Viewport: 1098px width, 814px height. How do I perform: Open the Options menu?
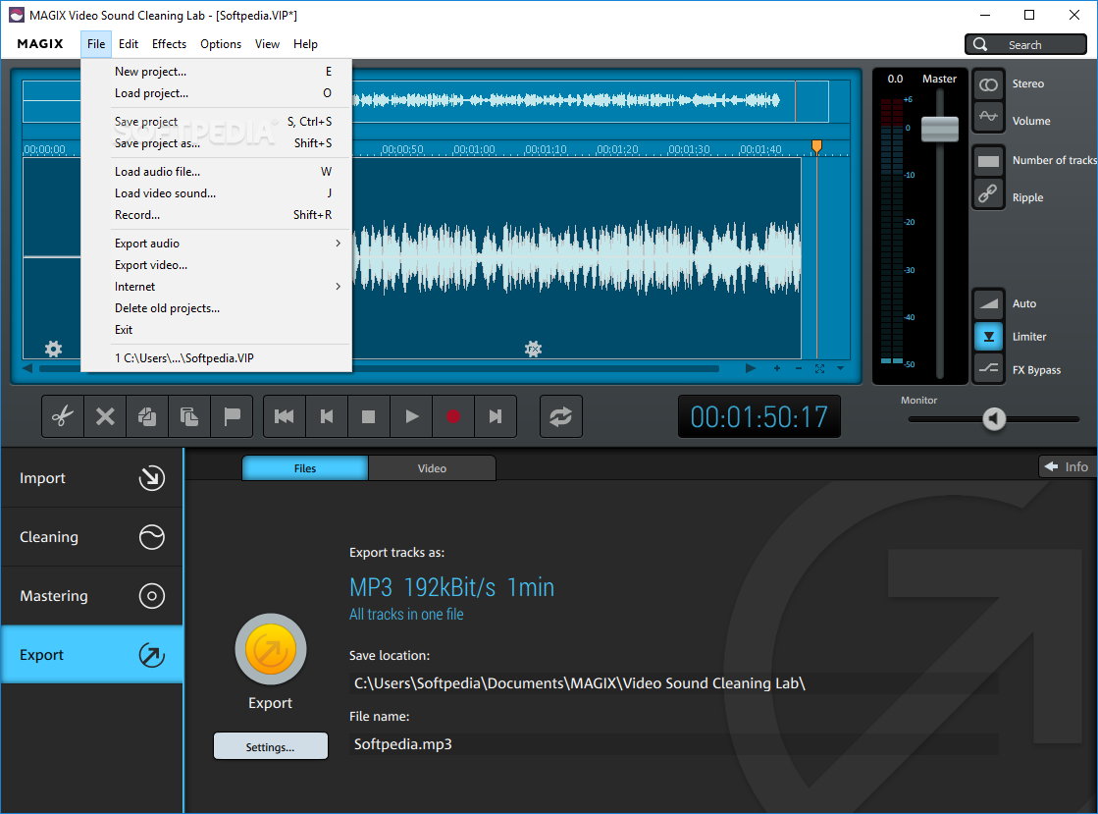pyautogui.click(x=221, y=44)
